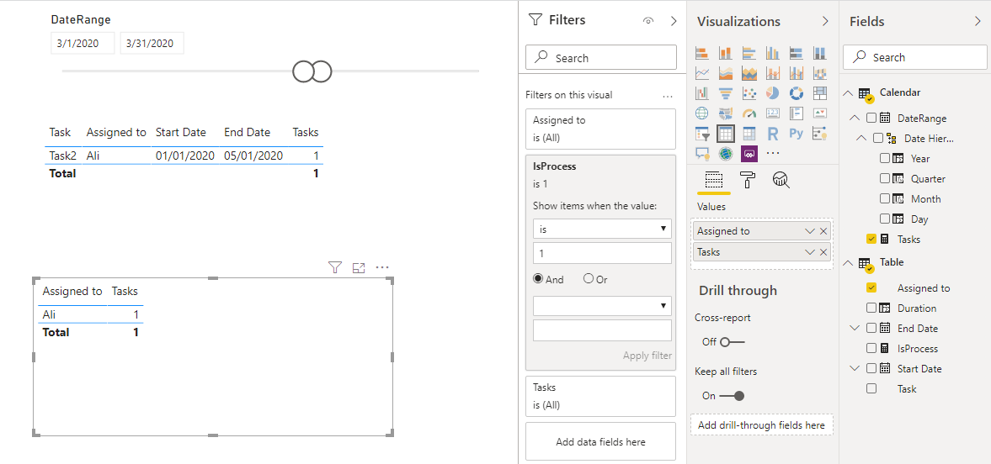Toggle the filters pane eye icon

647,21
